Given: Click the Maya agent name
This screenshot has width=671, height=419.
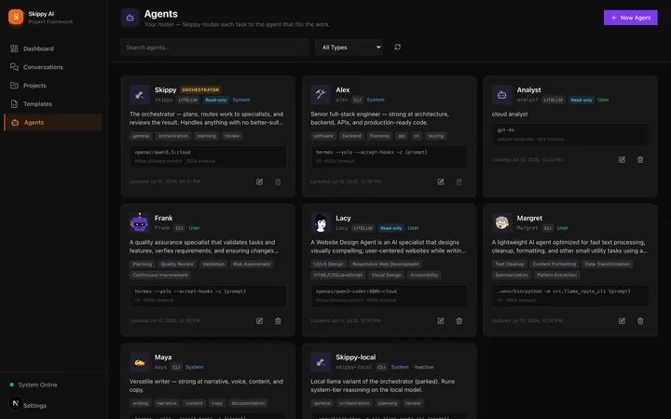Looking at the screenshot, I should (163, 357).
